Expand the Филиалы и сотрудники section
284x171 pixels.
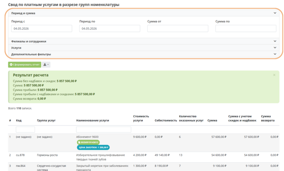144,41
